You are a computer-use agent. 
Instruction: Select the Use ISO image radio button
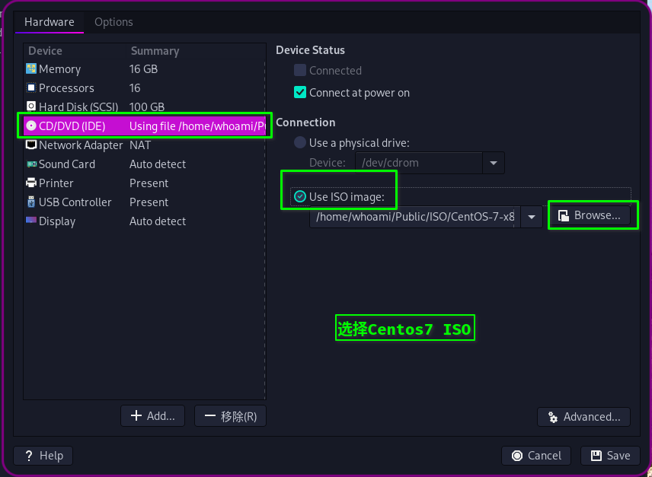[x=300, y=197]
